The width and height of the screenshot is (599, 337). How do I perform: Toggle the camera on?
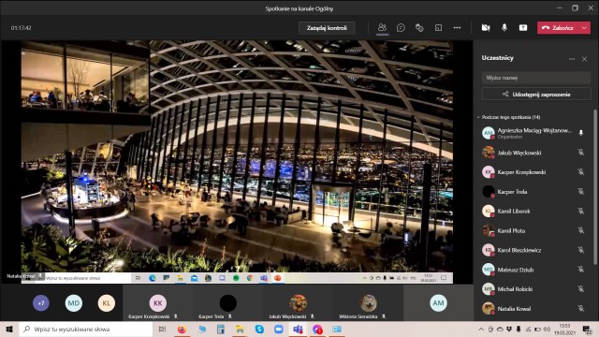point(486,27)
